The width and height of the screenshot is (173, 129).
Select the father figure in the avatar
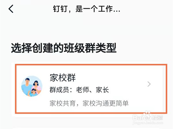[27, 87]
